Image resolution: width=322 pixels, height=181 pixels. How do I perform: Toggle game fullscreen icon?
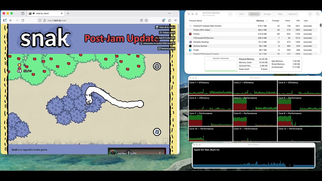165,141
